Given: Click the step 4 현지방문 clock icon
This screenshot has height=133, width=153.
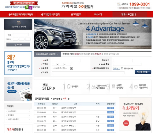Looking at the screenshot, I should coord(136,87).
